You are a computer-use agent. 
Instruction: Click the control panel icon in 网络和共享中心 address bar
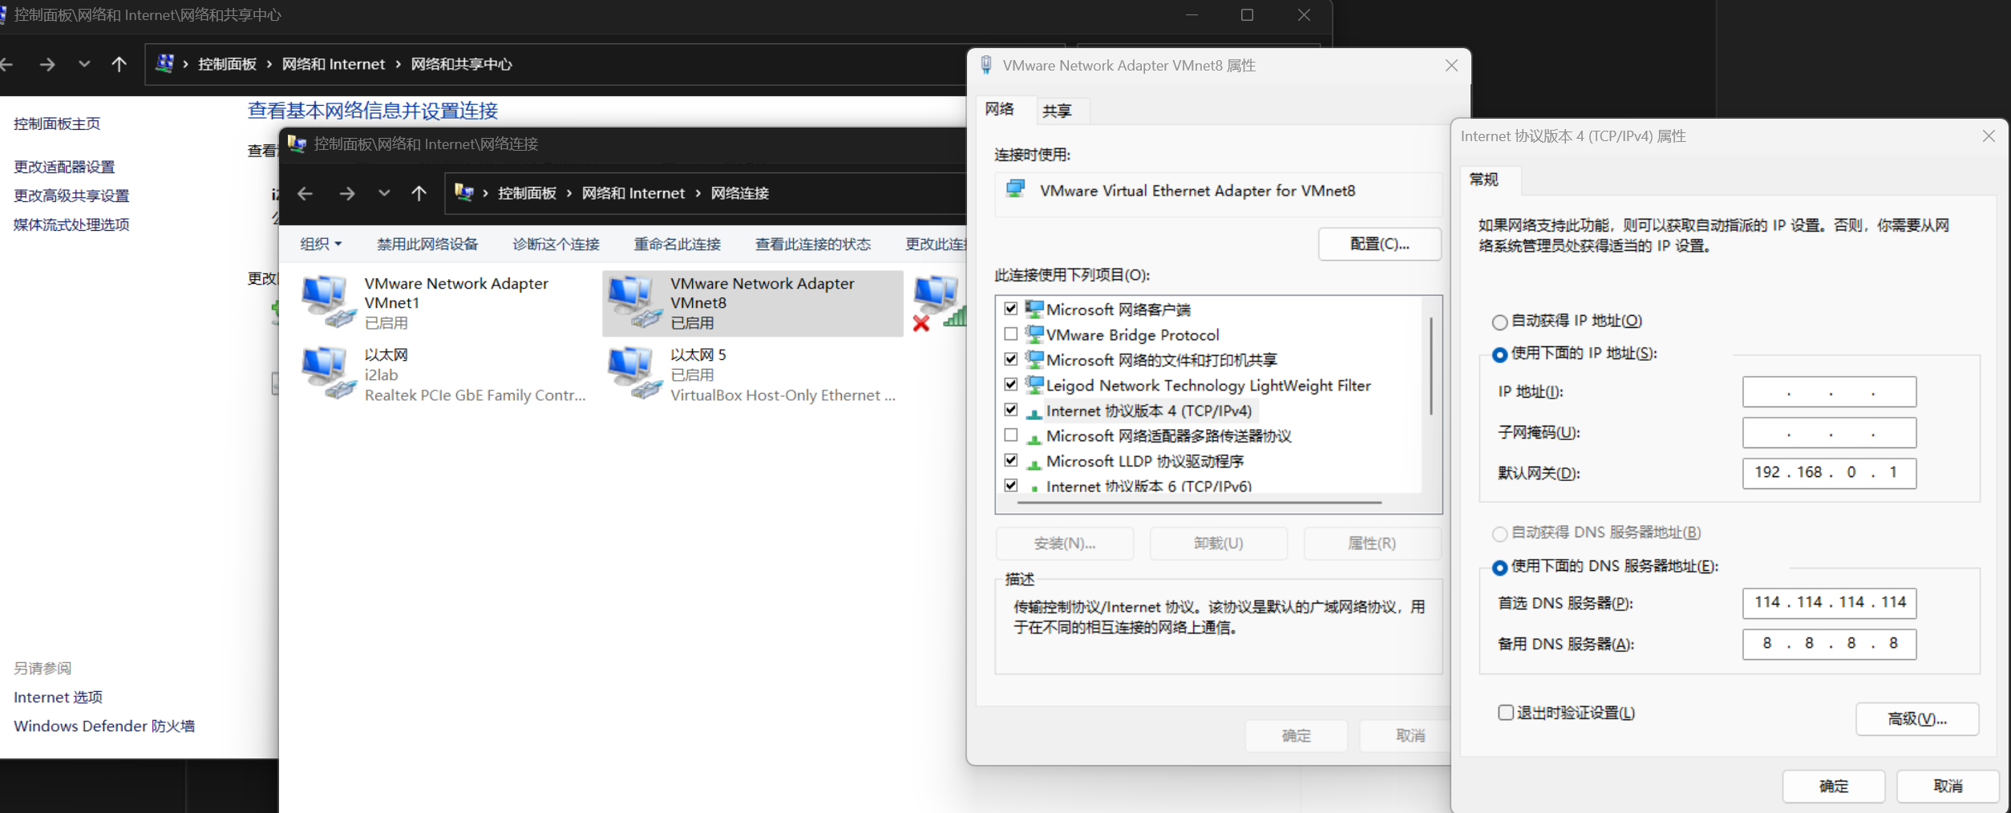click(x=164, y=63)
